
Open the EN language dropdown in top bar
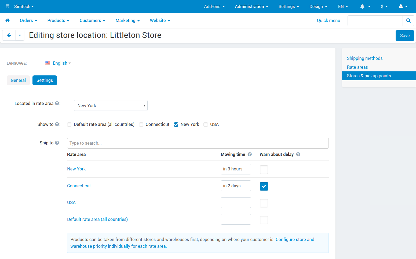[343, 6]
